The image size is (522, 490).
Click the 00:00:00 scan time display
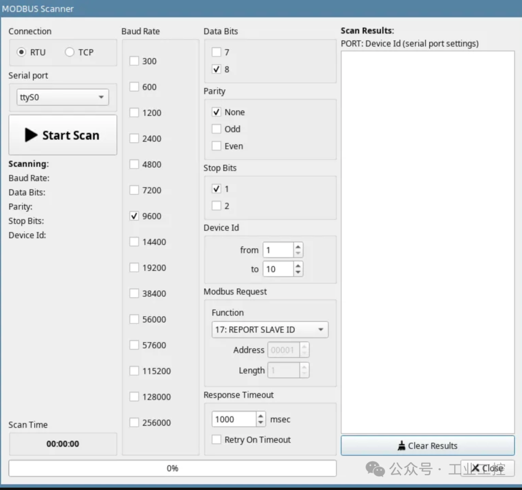coord(63,444)
